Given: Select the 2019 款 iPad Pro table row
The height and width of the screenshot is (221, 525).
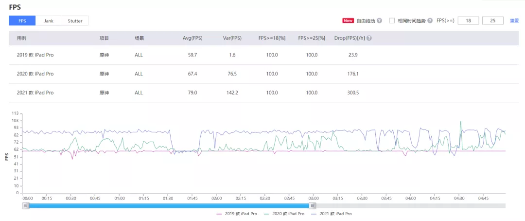Looking at the screenshot, I should tap(264, 55).
